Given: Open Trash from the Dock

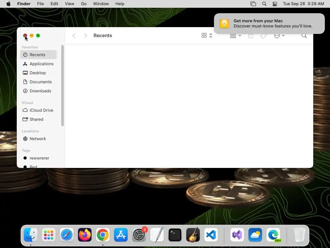Looking at the screenshot, I should tap(299, 235).
